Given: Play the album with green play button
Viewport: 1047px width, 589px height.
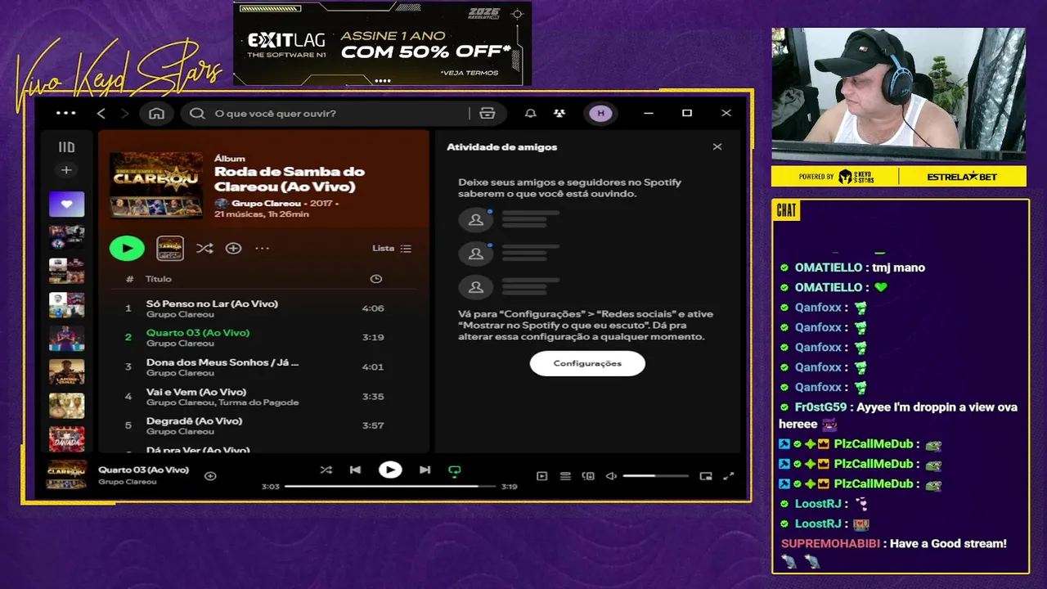Looking at the screenshot, I should point(127,248).
